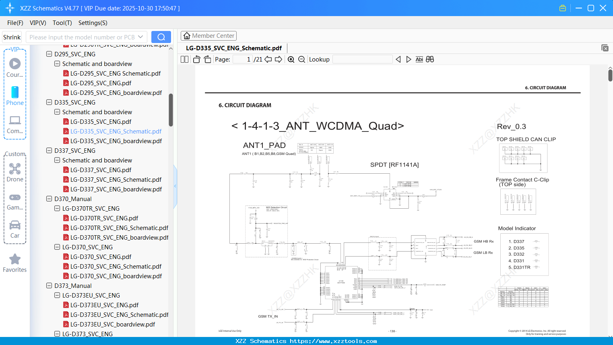Start a search using the blue magnifier button
The height and width of the screenshot is (345, 613).
[x=161, y=37]
